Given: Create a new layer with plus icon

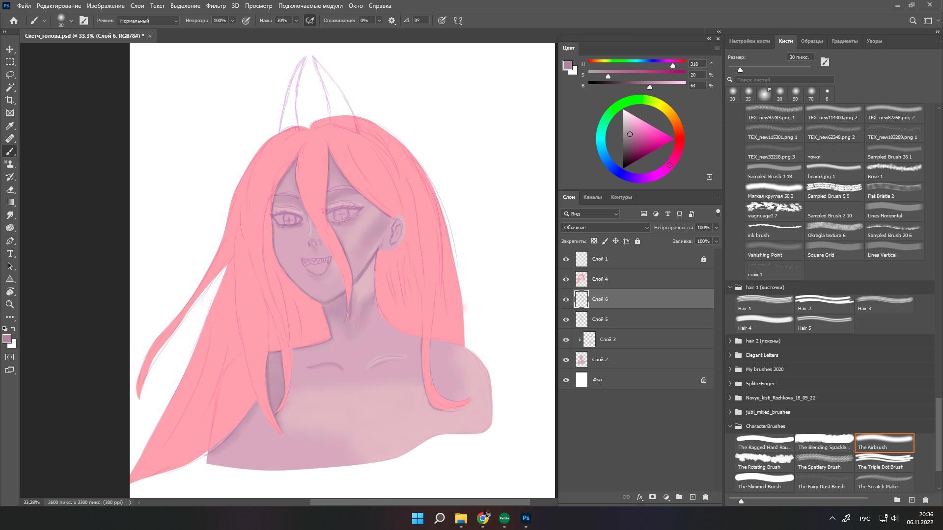Looking at the screenshot, I should pos(693,497).
